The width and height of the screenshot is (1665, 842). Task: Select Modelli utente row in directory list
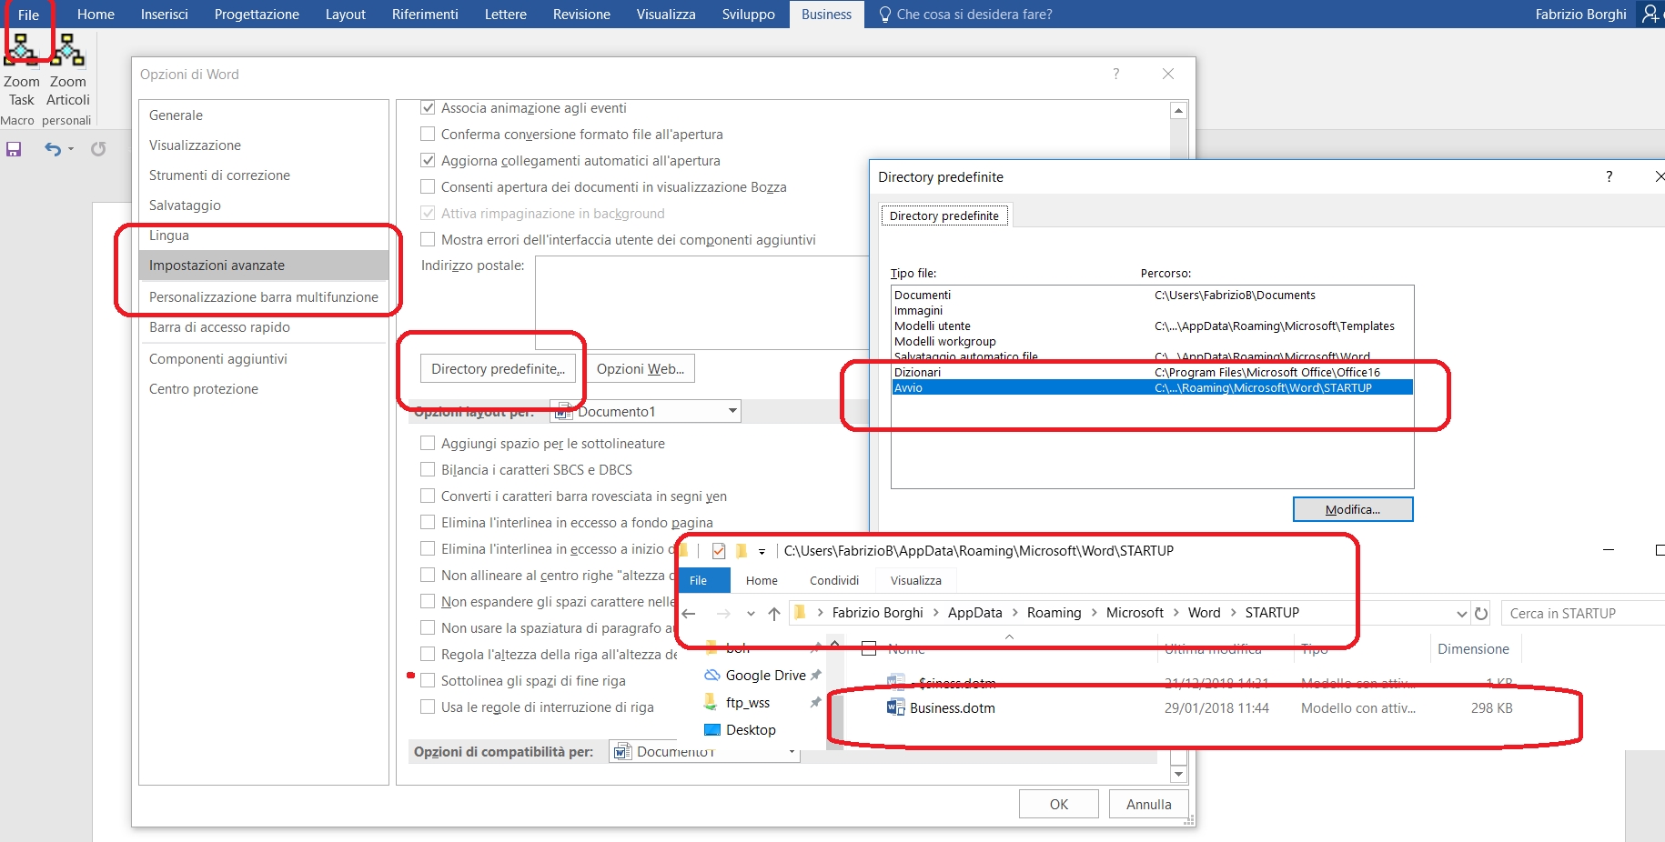pos(1152,326)
